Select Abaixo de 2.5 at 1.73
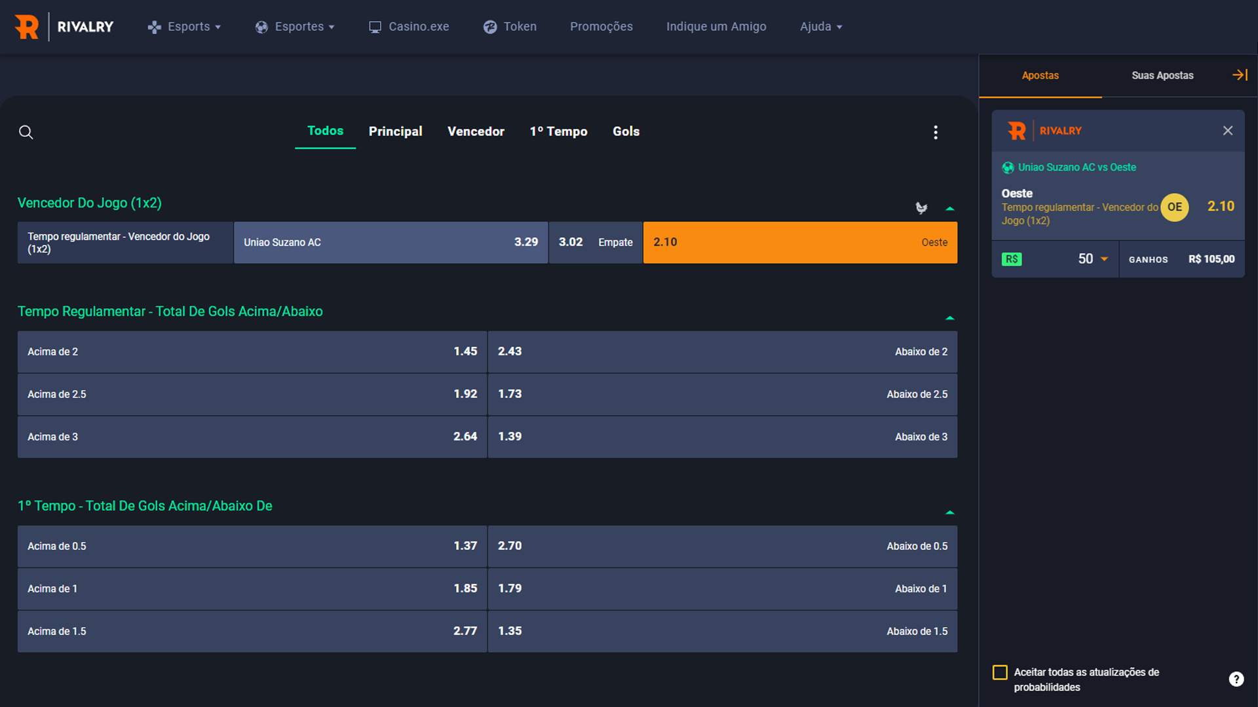Screen dimensions: 1258x707 pos(723,394)
